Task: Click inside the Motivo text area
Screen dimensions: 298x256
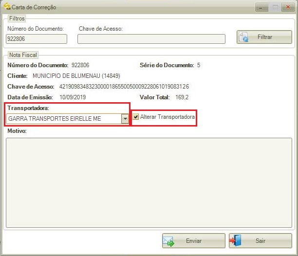Action: point(149,183)
